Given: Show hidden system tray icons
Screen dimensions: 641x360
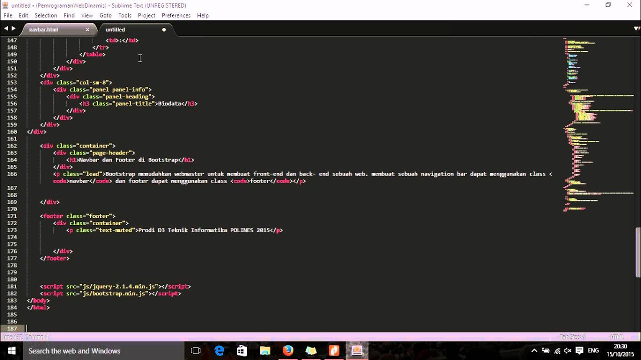Looking at the screenshot, I should click(x=534, y=351).
